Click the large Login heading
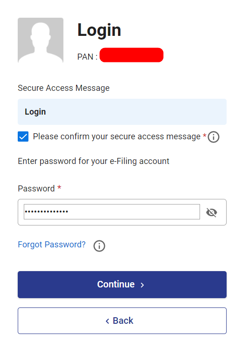The width and height of the screenshot is (249, 341). pyautogui.click(x=99, y=30)
